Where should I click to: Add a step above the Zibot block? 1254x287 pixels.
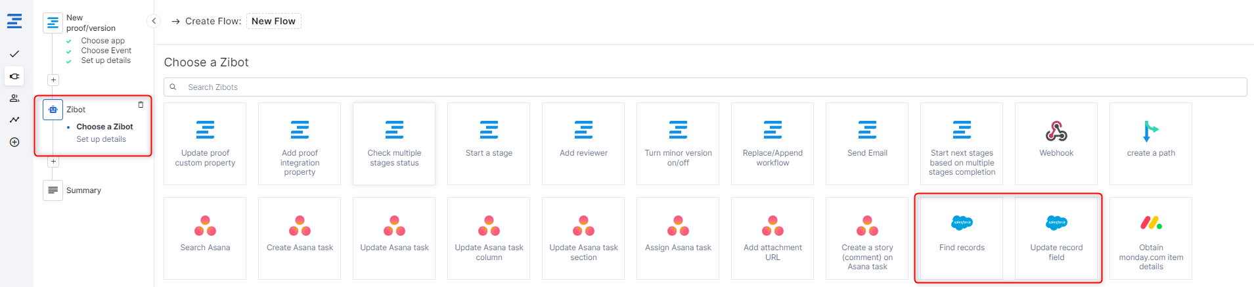(x=53, y=80)
